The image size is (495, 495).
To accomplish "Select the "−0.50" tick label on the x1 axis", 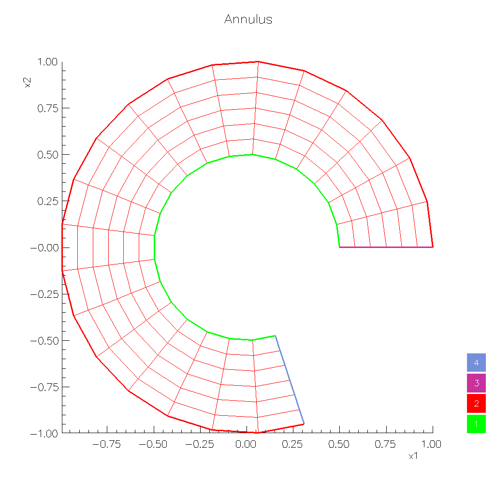I will (153, 445).
